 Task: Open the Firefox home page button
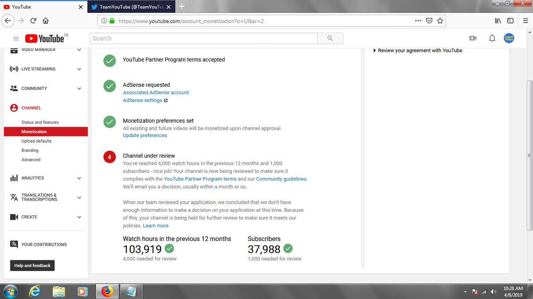tap(46, 20)
